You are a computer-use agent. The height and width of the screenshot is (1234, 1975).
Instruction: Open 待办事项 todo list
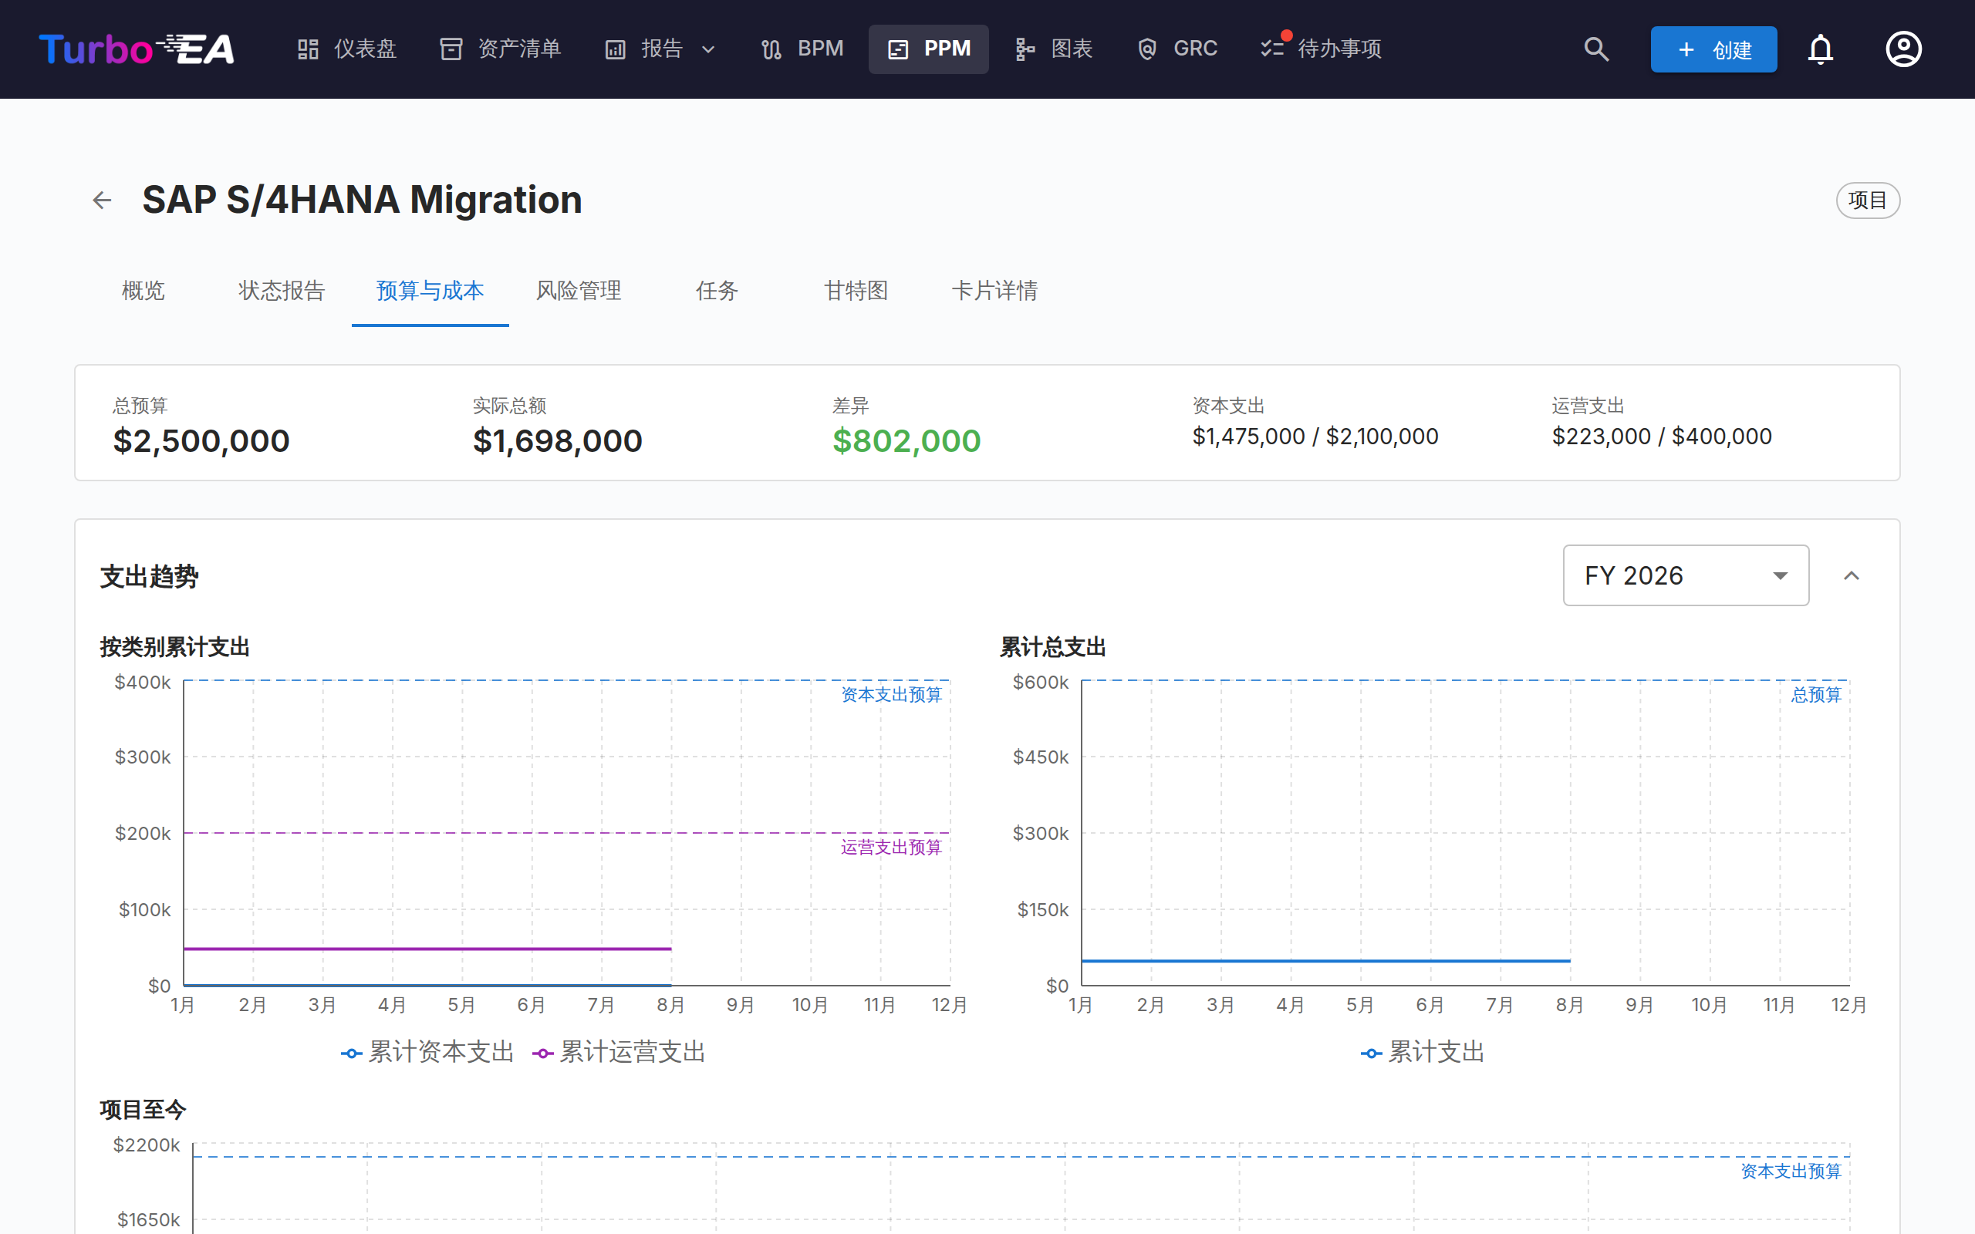tap(1321, 49)
